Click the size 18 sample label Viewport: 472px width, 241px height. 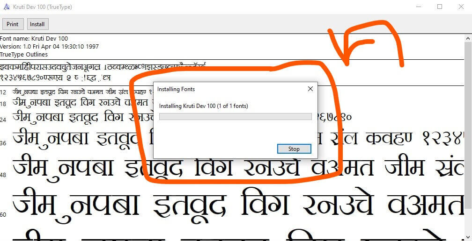tap(3, 104)
